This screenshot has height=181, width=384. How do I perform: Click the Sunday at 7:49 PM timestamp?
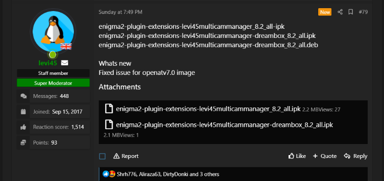pos(120,12)
